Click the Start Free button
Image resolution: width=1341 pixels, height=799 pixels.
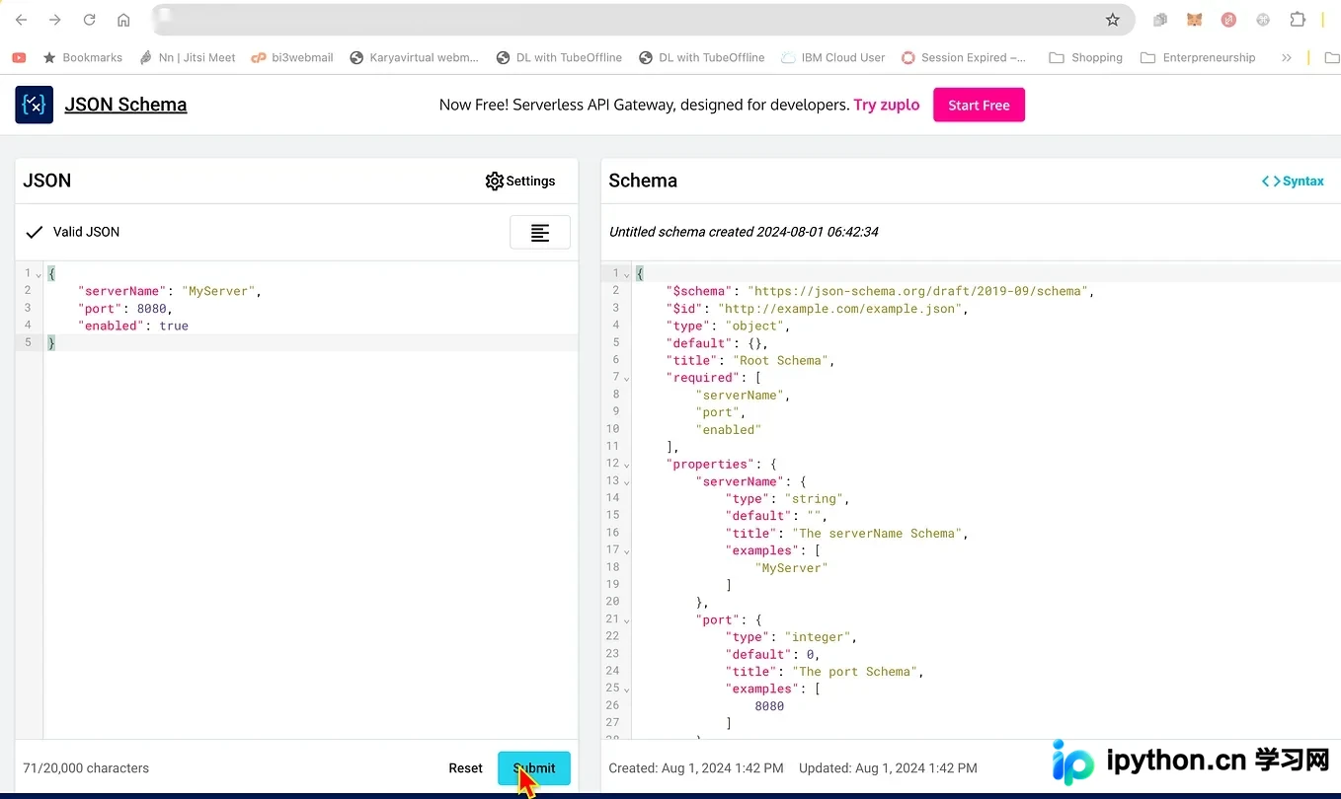tap(979, 106)
